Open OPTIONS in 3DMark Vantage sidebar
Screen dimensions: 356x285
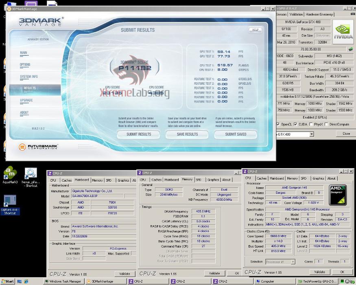tap(25, 65)
